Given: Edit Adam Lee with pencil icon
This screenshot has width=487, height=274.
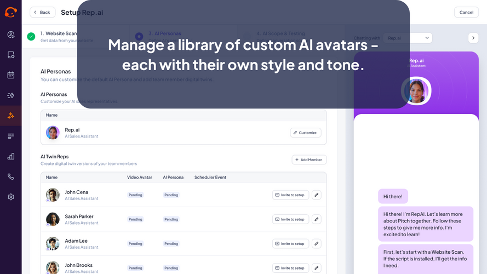Looking at the screenshot, I should click(317, 243).
